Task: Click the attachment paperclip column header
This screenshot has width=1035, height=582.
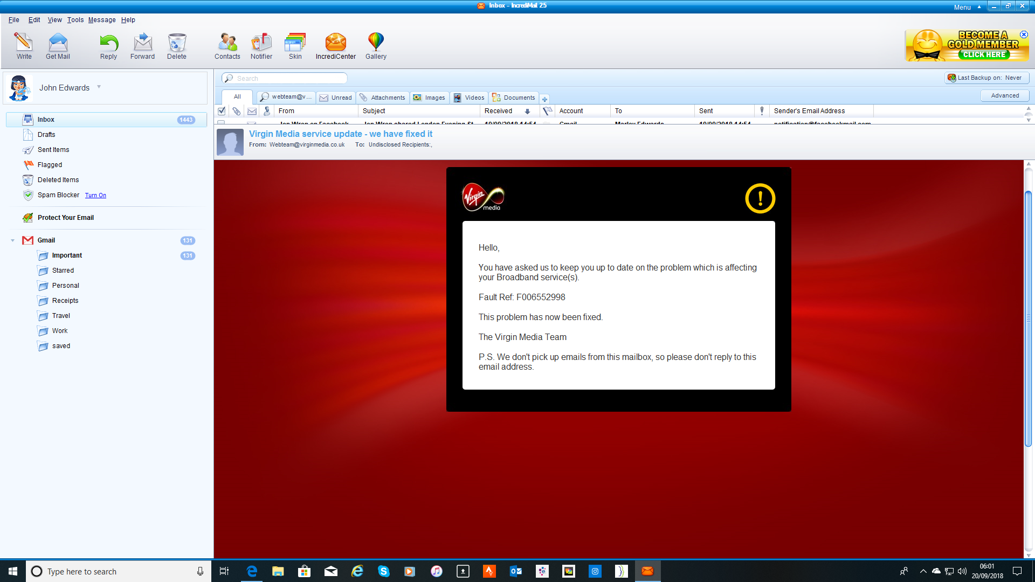Action: click(236, 111)
